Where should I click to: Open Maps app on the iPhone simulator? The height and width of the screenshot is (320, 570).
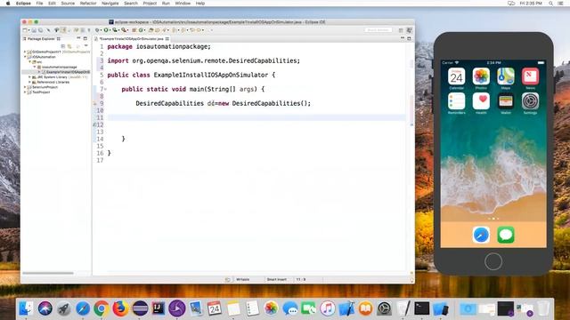point(506,76)
